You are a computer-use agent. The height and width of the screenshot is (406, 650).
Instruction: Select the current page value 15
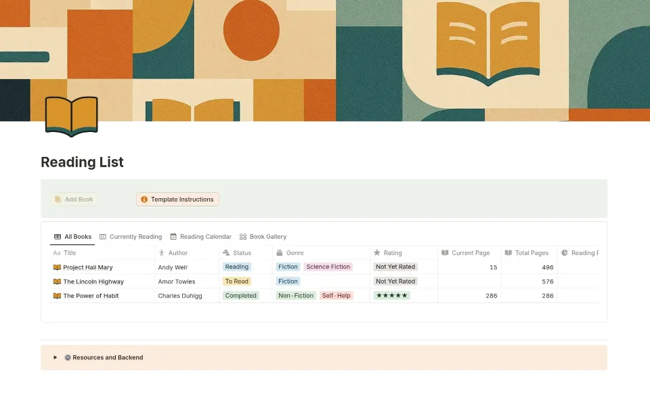pos(493,267)
